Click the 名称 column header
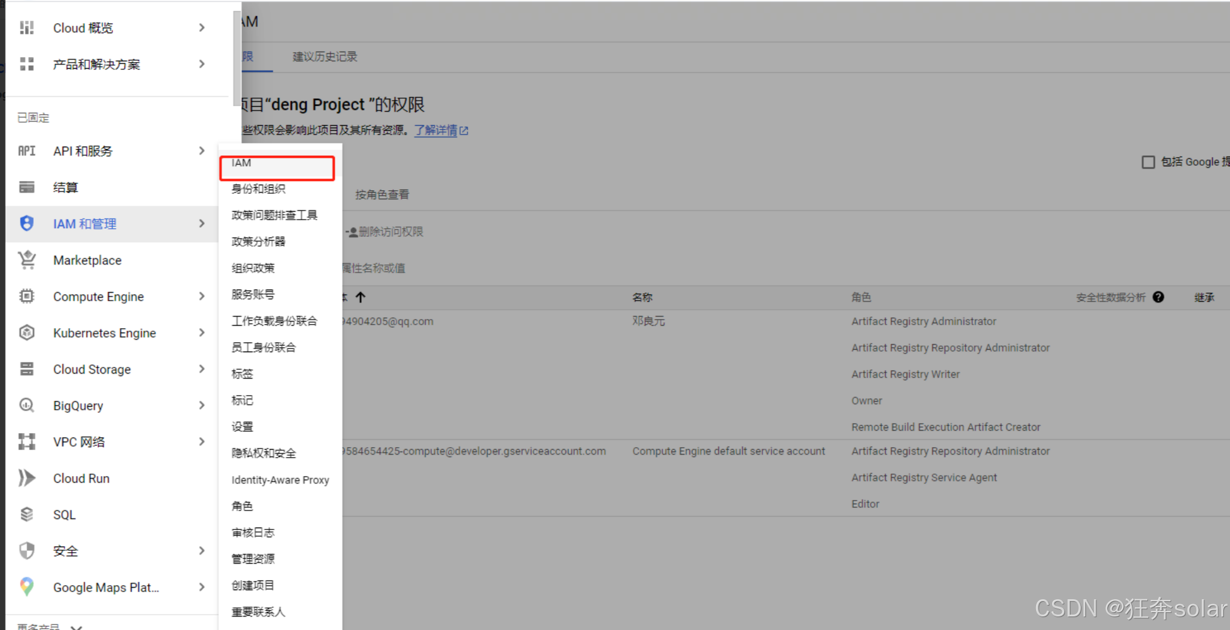Screen dimensions: 1230x630 point(642,297)
